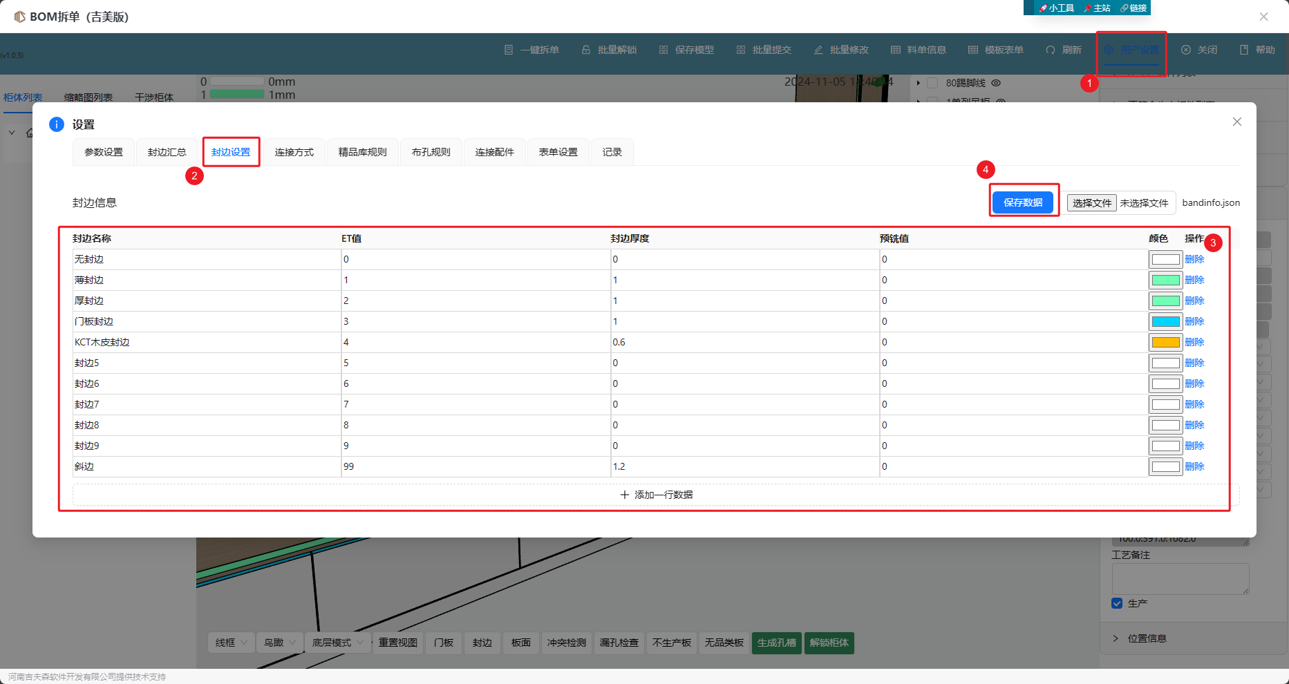Click the 保存数据 button
The height and width of the screenshot is (684, 1289).
[x=1023, y=202]
